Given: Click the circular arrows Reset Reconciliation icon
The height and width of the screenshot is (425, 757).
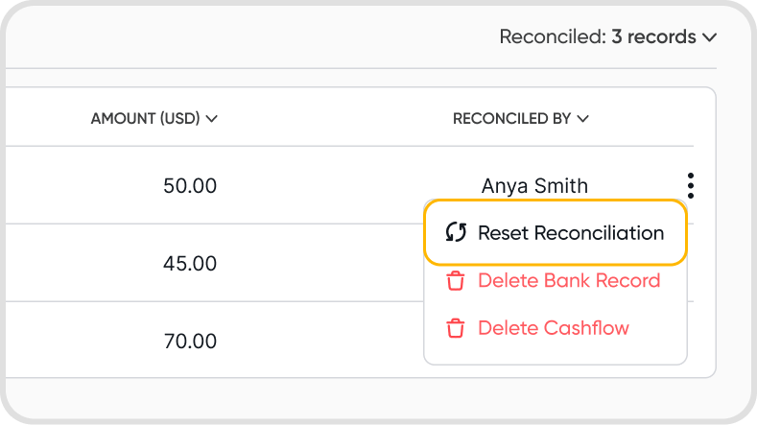Looking at the screenshot, I should coord(456,232).
